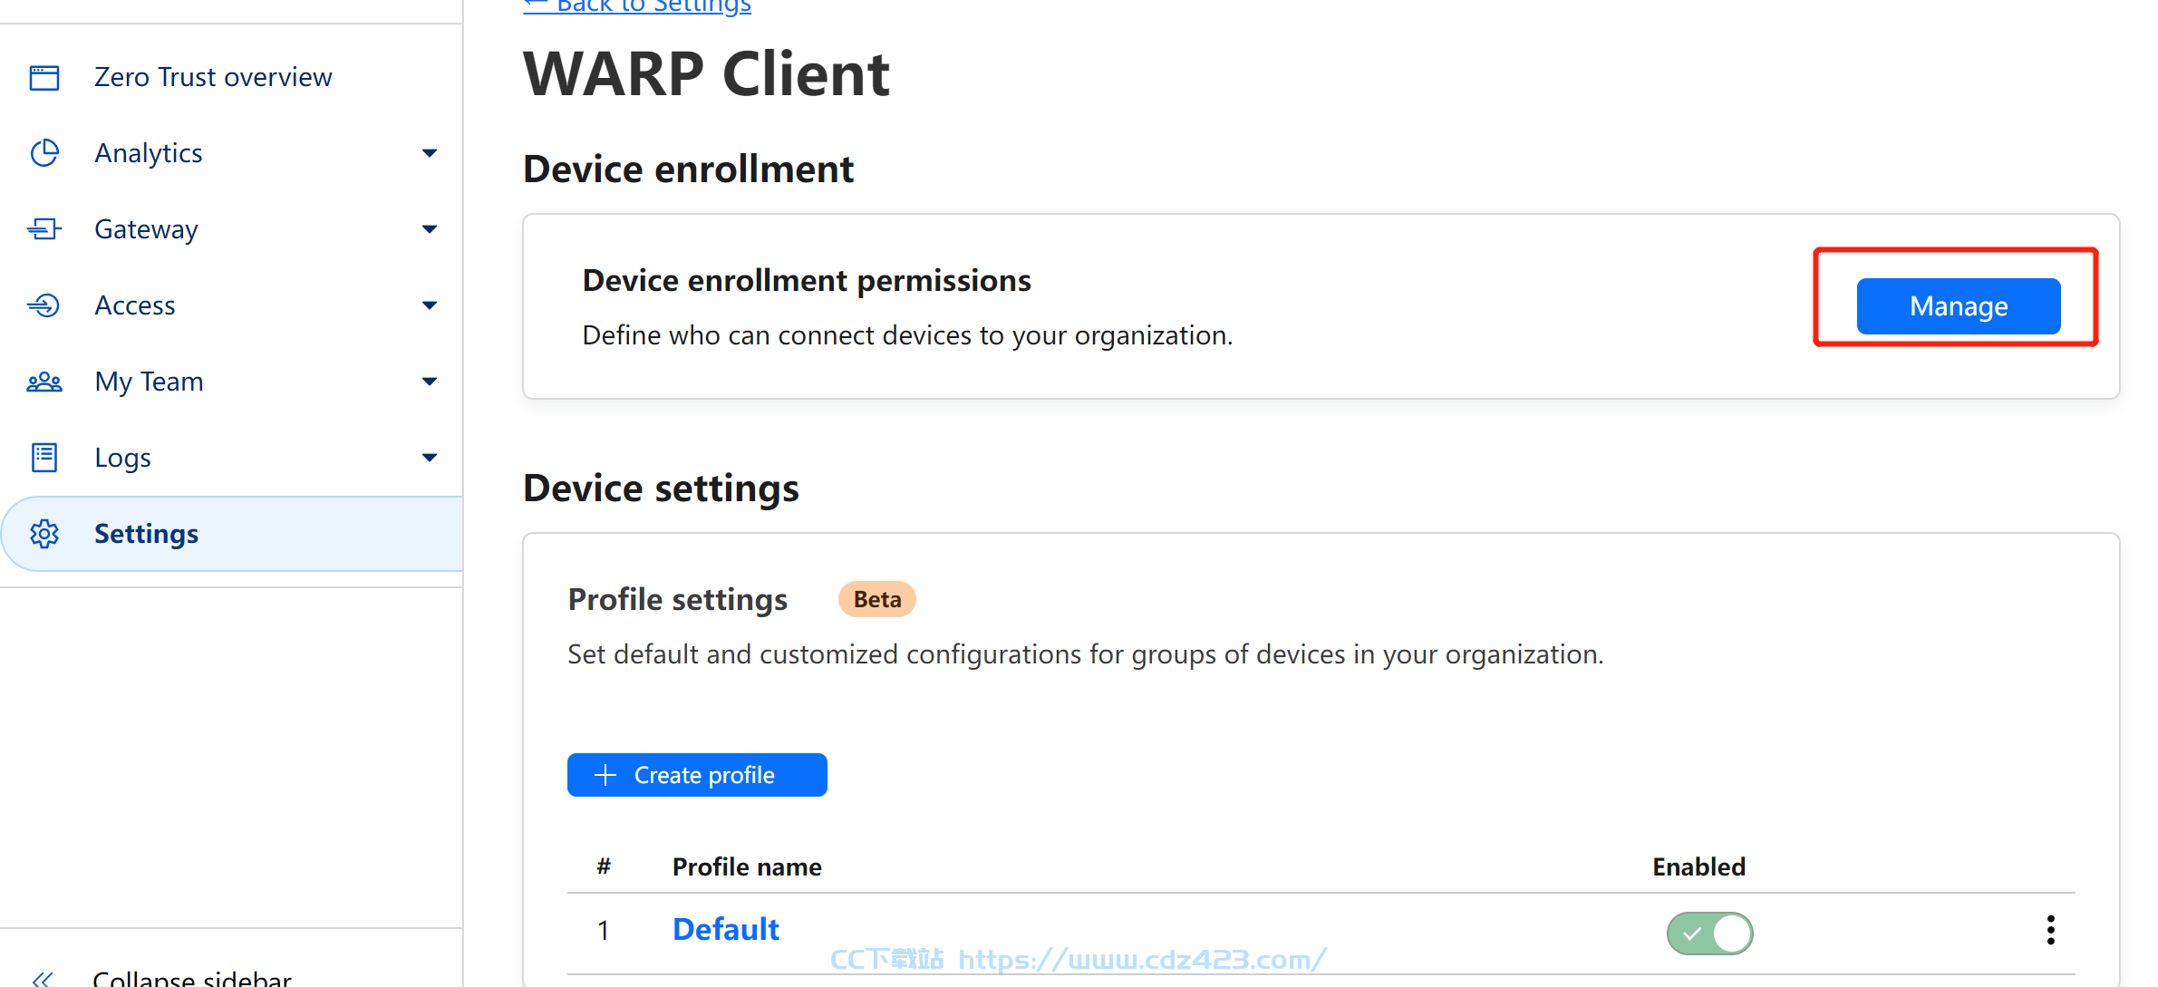The height and width of the screenshot is (987, 2158).
Task: Click 'Set default and customized configurations' description
Action: (x=1086, y=654)
